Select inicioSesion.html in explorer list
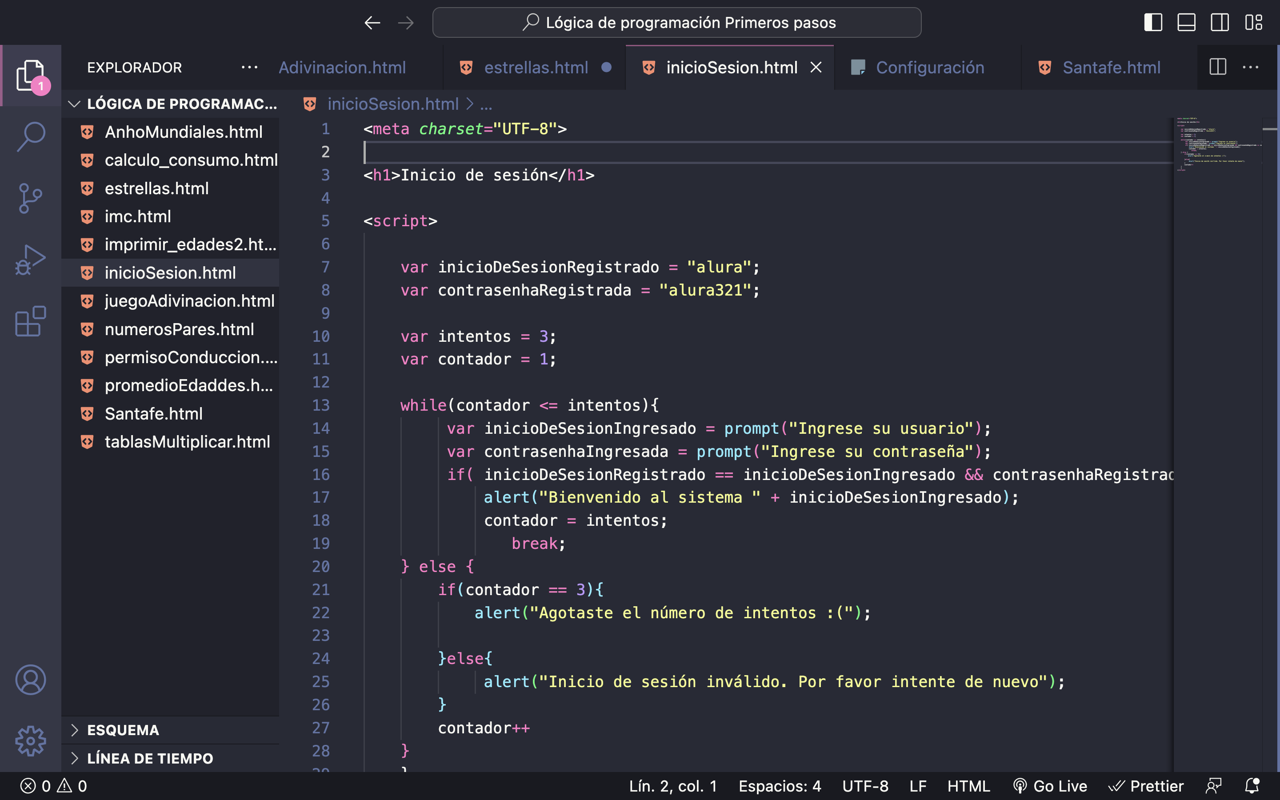 pos(171,272)
